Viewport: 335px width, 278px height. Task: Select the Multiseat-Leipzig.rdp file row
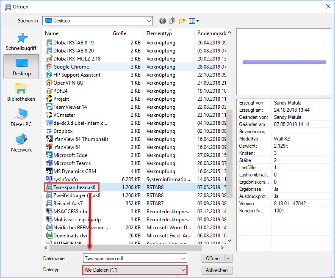[135, 220]
